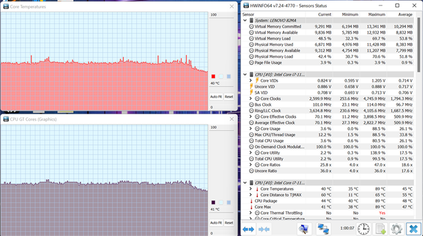Open sensor settings gear icon
The image size is (423, 236).
point(396,229)
